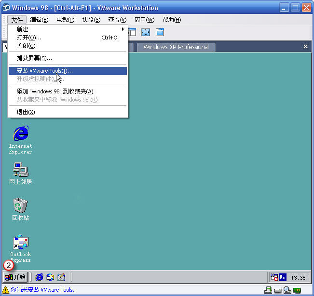
Task: Click the yellow warning icon in status bar
Action: coord(5,290)
